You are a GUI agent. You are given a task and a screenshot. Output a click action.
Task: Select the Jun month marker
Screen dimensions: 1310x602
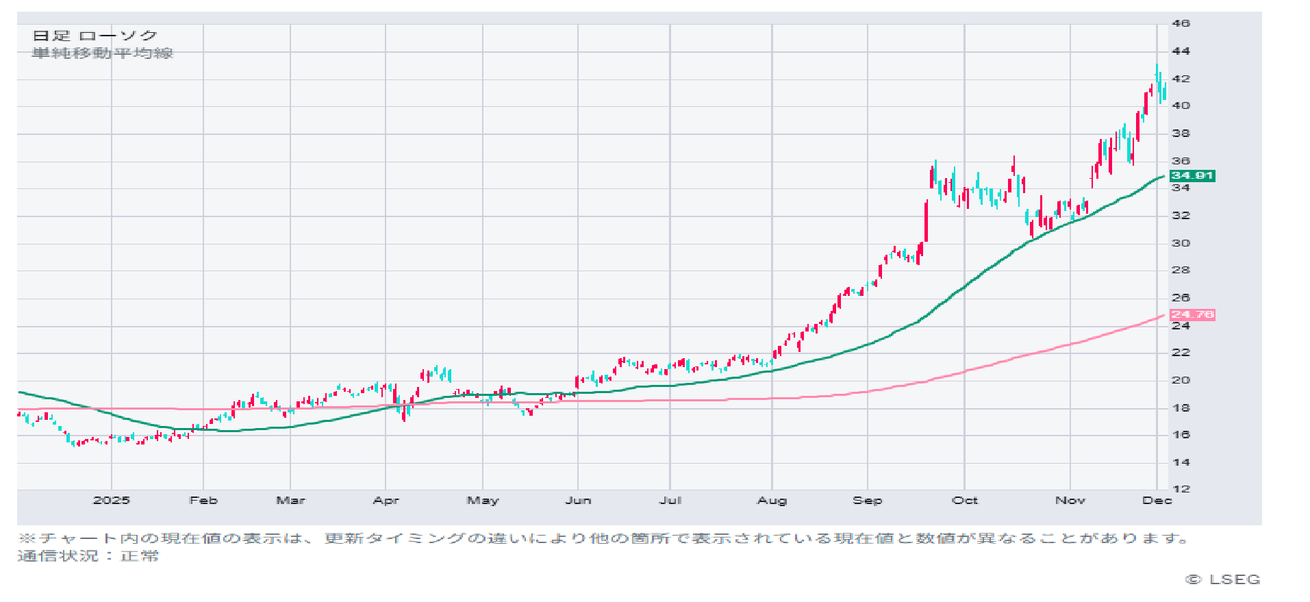[578, 501]
